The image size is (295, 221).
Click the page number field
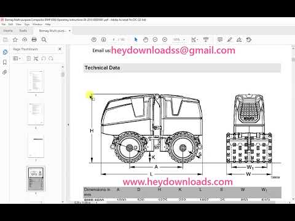coord(114,40)
